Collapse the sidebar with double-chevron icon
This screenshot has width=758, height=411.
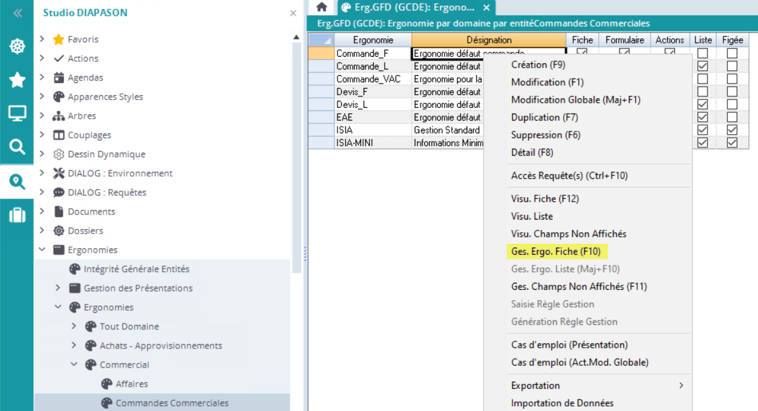tap(17, 13)
